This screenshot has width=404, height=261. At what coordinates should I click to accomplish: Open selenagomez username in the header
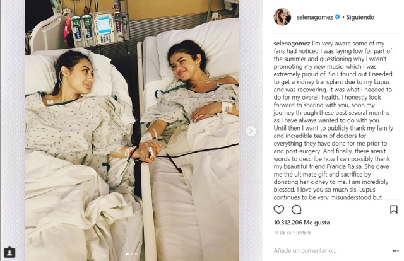point(314,17)
